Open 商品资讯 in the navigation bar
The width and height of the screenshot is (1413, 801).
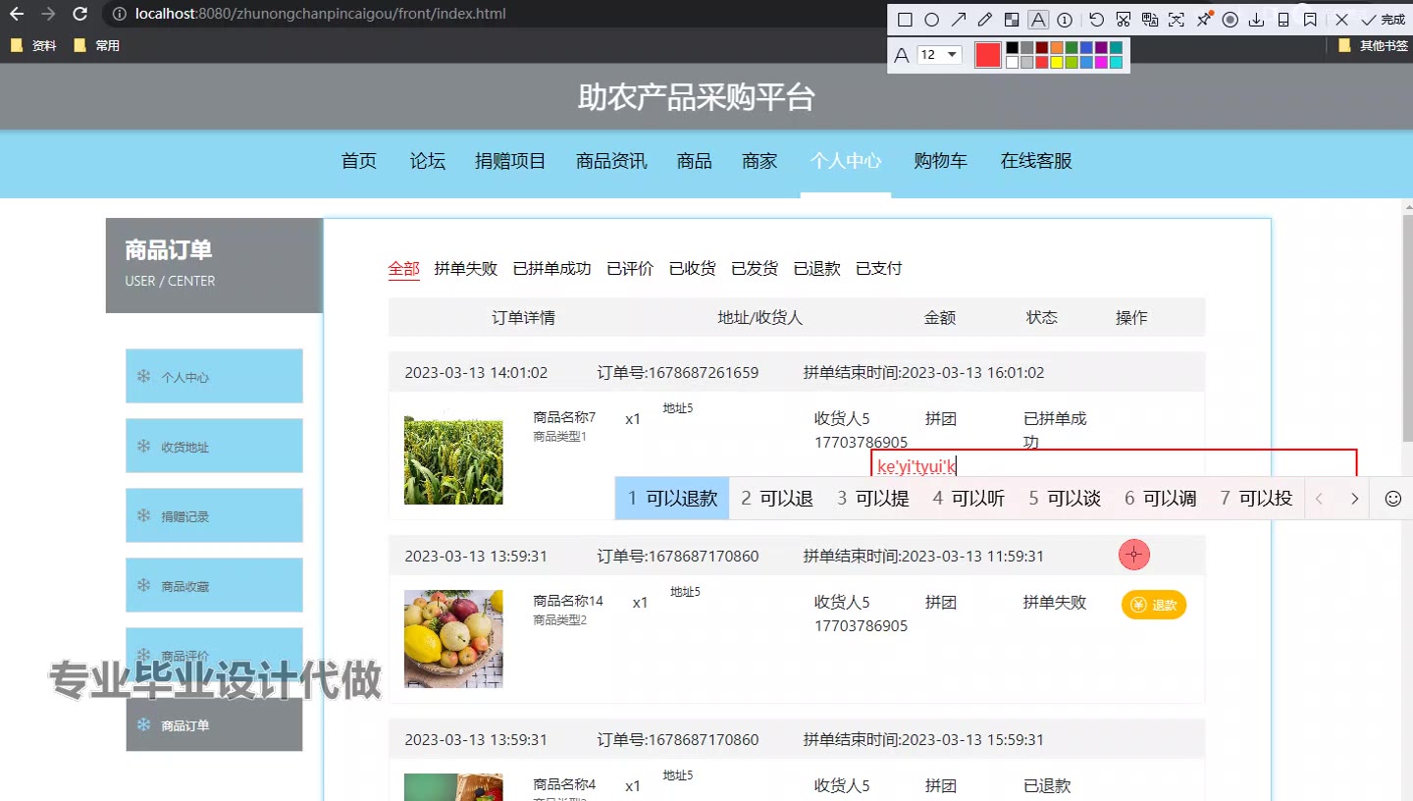pyautogui.click(x=611, y=161)
